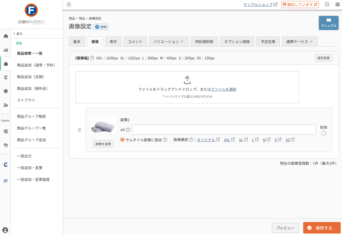Open the second icon under the classic label
Viewport: 342px width, 234px height.
(x=6, y=145)
